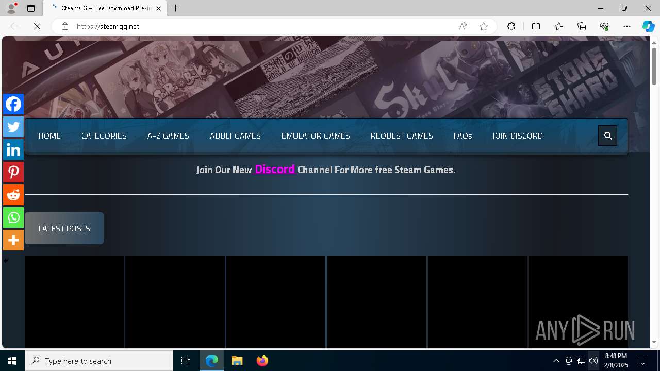
Task: Show hidden system tray icons
Action: (x=556, y=361)
